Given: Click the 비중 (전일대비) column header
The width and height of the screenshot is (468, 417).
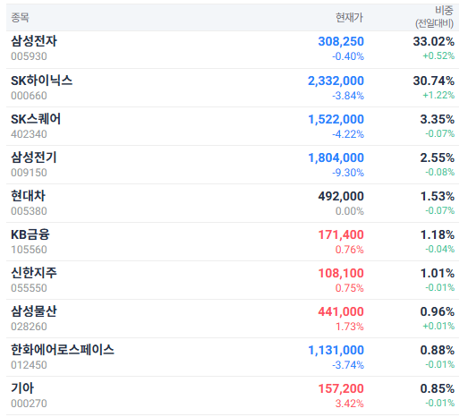Looking at the screenshot, I should pos(435,17).
